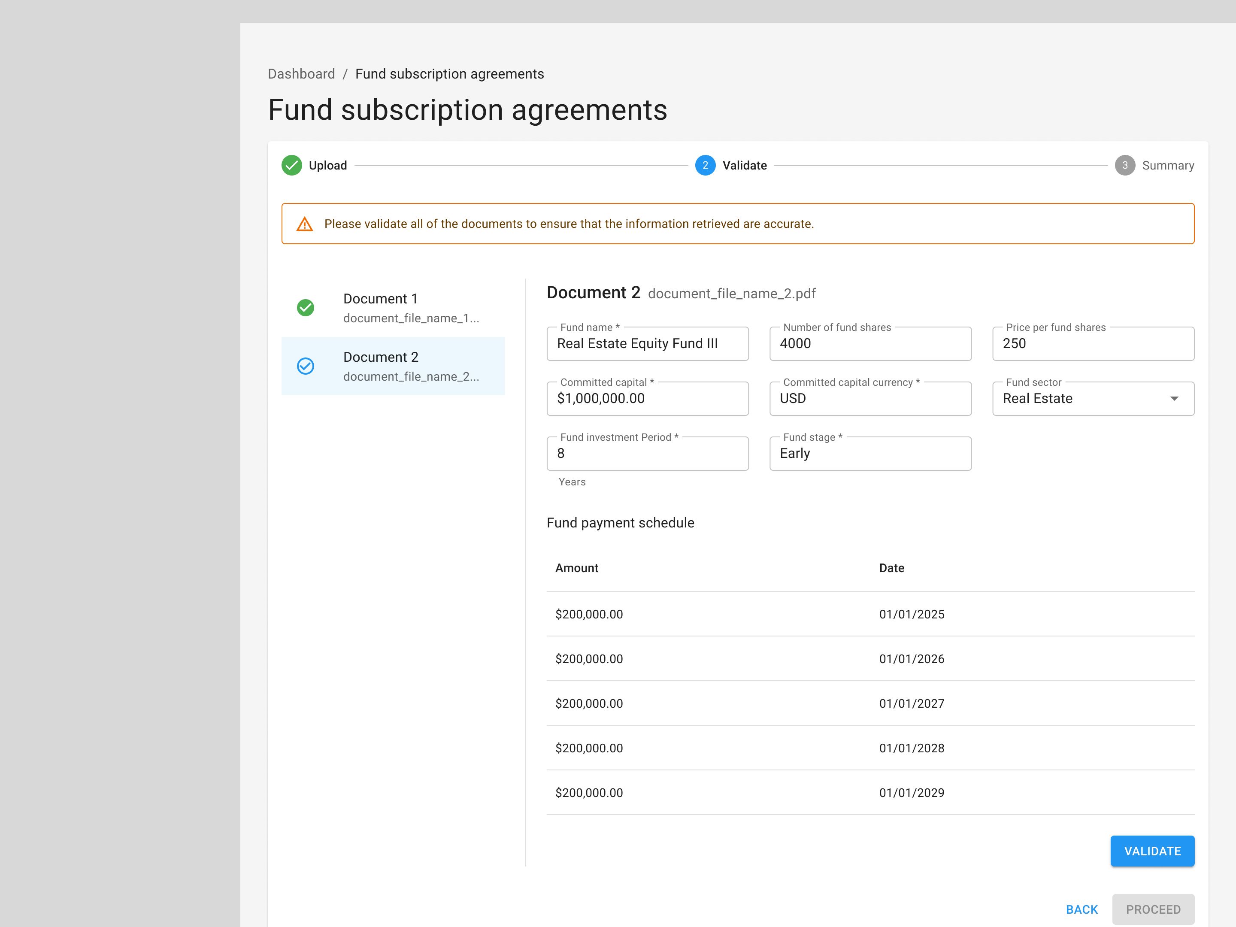The image size is (1236, 927).
Task: Click the 01/01/2025 date cell
Action: [912, 614]
